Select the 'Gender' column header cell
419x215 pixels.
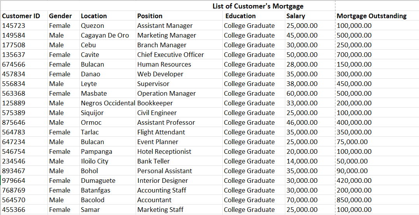[x=60, y=16]
